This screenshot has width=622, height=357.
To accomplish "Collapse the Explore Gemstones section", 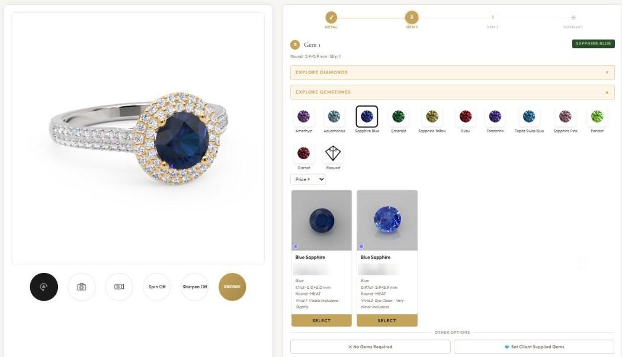I will coord(452,92).
